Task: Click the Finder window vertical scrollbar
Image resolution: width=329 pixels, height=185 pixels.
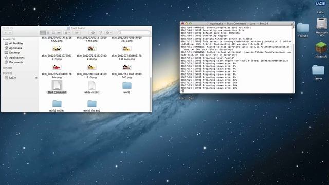Action: pyautogui.click(x=151, y=94)
